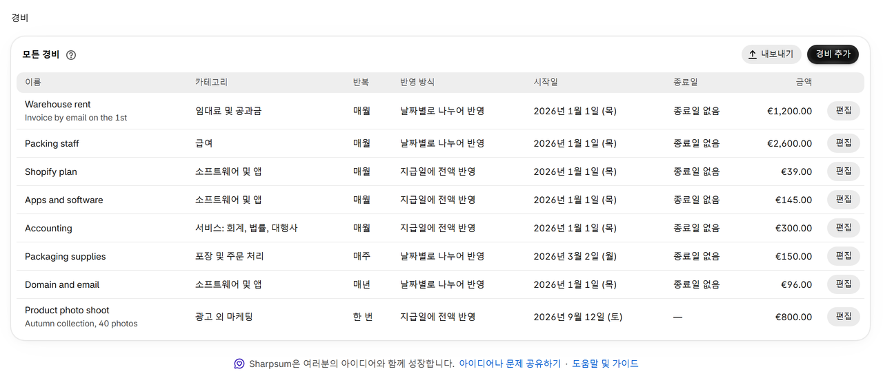Select the Domain and email name
Viewport: 883px width, 387px height.
point(62,284)
